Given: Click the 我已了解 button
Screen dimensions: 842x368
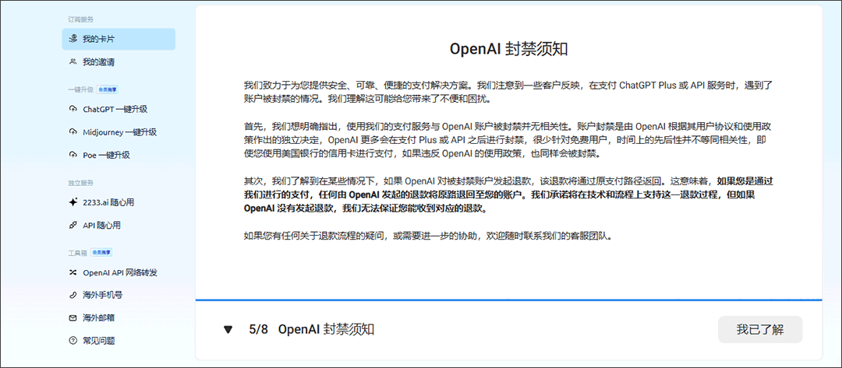Looking at the screenshot, I should pos(760,329).
